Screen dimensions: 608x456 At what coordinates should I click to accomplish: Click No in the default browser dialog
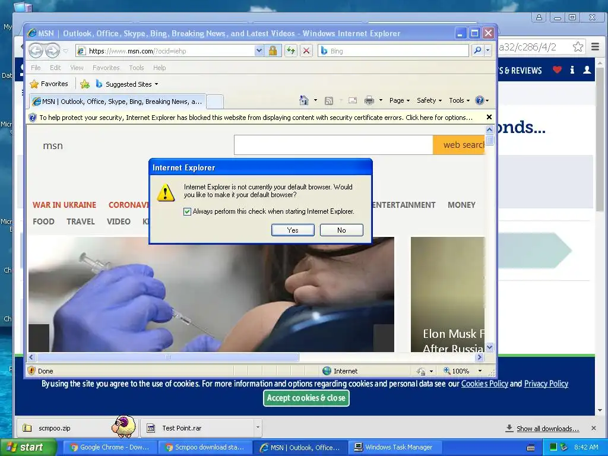(x=341, y=230)
